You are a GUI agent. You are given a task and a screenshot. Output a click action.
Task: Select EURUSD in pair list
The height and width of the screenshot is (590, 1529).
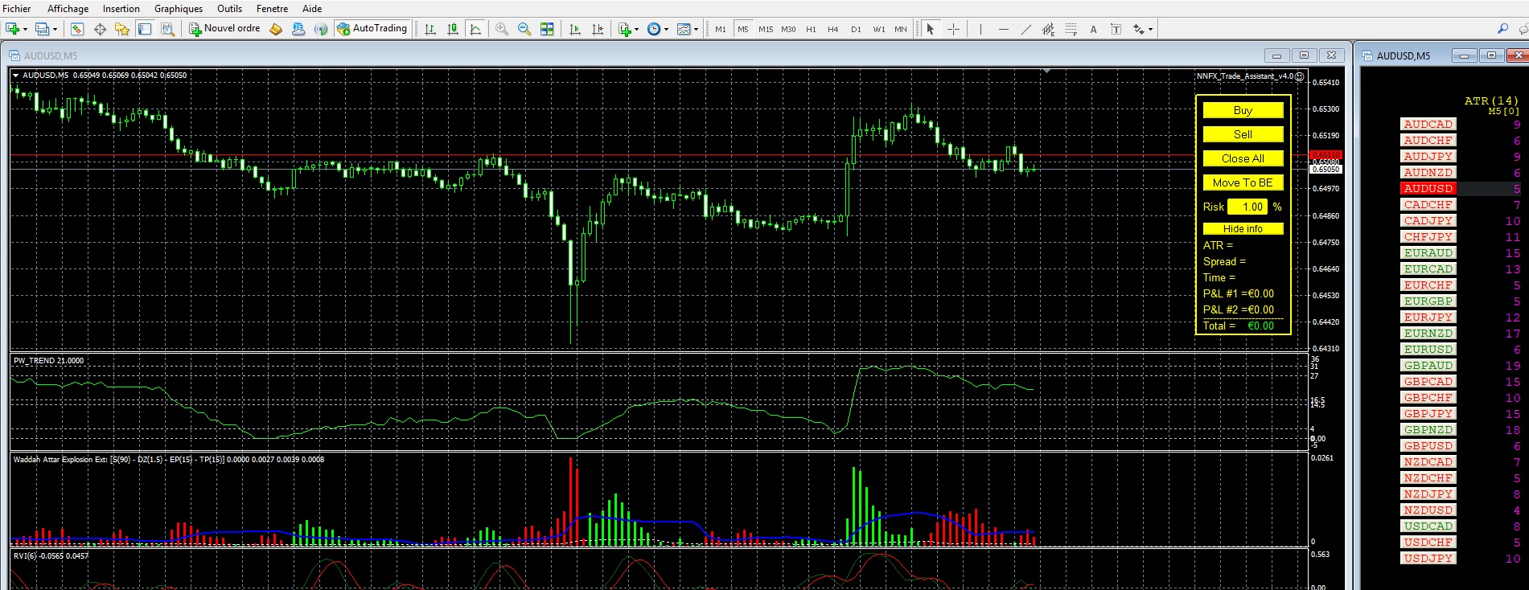tap(1428, 349)
